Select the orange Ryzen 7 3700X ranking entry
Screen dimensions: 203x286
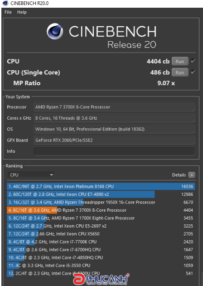101,210
